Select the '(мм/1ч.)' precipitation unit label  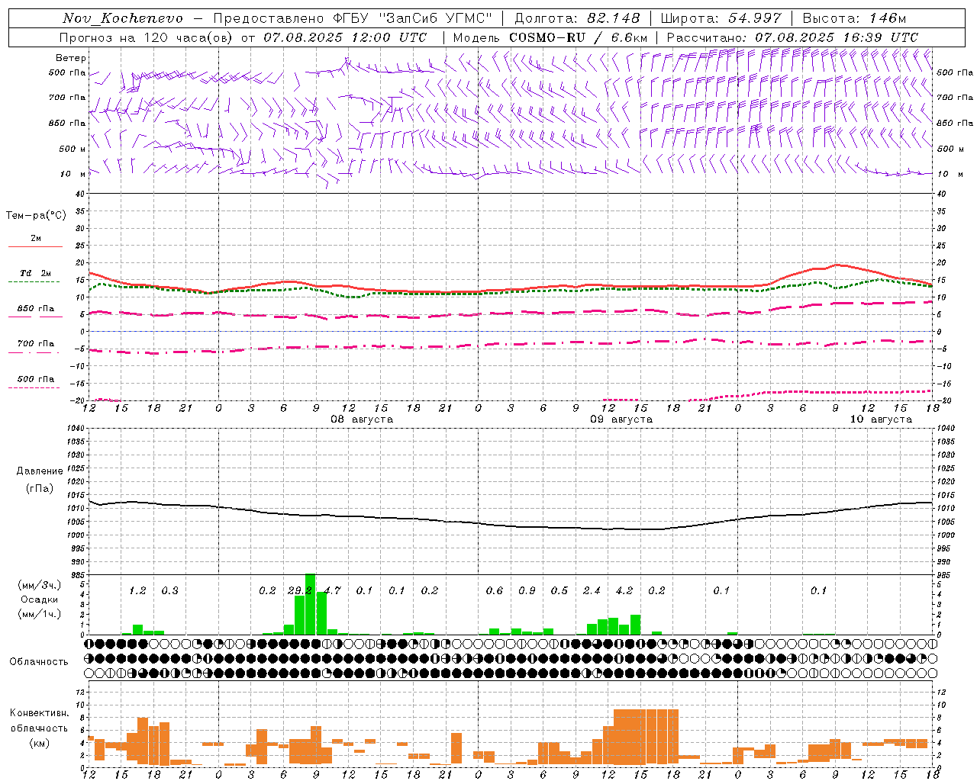tap(40, 614)
